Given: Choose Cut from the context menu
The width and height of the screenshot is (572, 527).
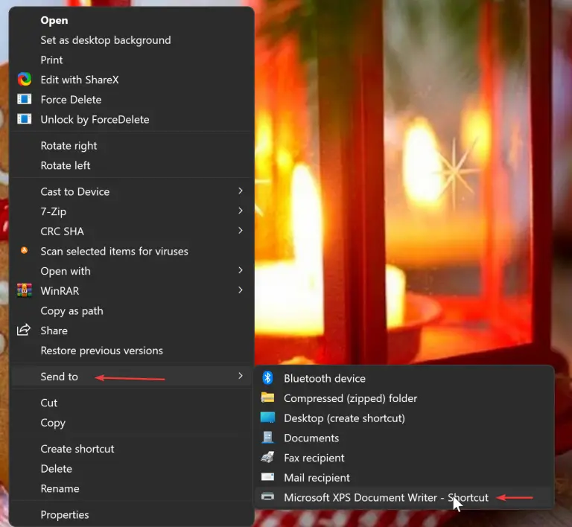Looking at the screenshot, I should click(132, 403).
